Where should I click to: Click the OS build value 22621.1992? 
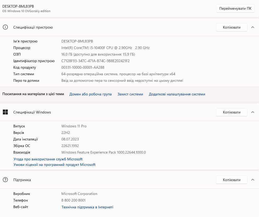(70, 146)
